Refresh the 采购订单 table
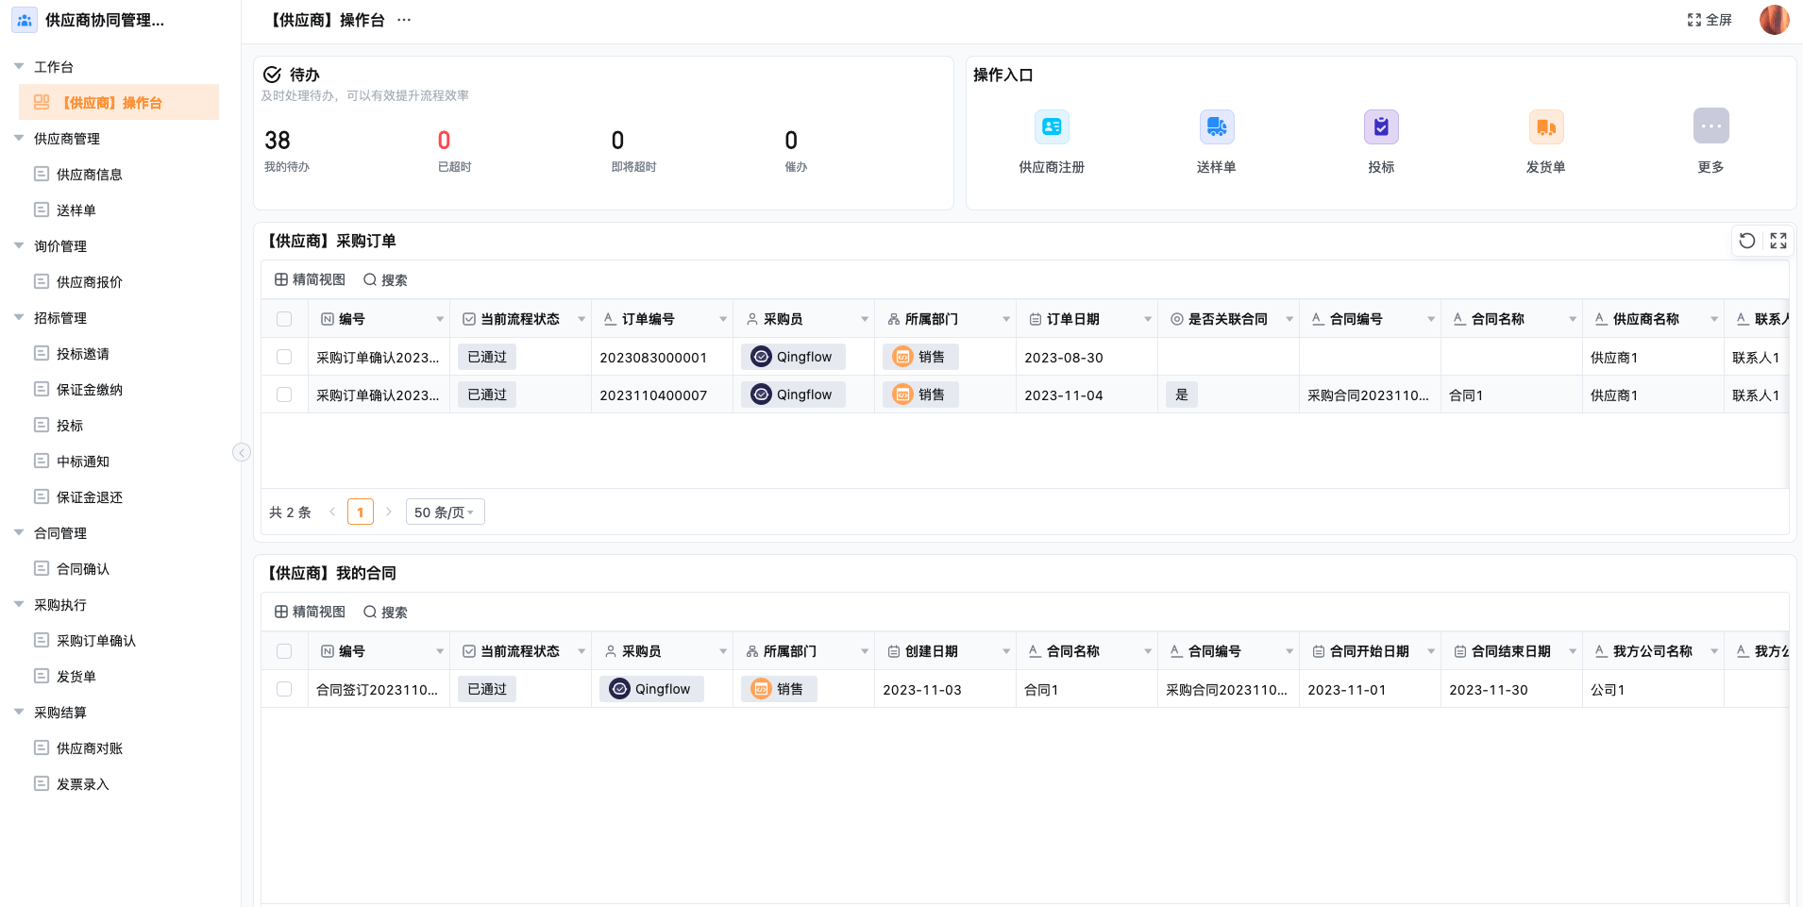The width and height of the screenshot is (1803, 907). [x=1747, y=241]
